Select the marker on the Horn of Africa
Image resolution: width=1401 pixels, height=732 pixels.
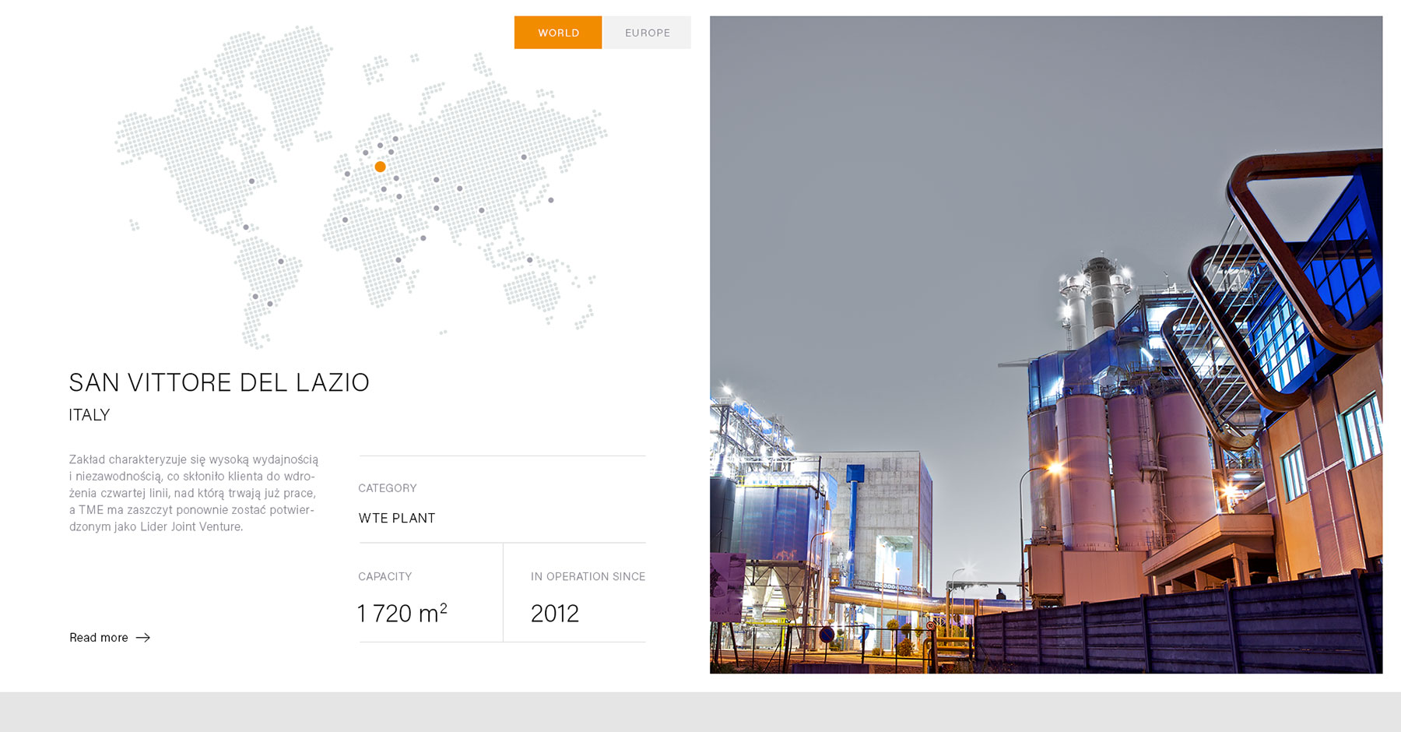click(x=423, y=238)
